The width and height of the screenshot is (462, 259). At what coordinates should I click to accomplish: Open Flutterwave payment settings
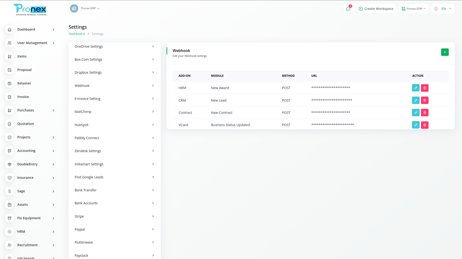click(x=114, y=242)
